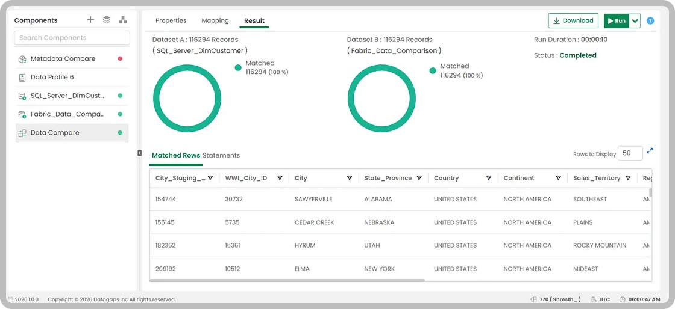Click the Rows to Display input

click(x=630, y=153)
